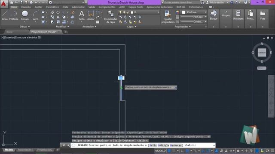
Task: Expand the Capas panel
Action: point(131,27)
